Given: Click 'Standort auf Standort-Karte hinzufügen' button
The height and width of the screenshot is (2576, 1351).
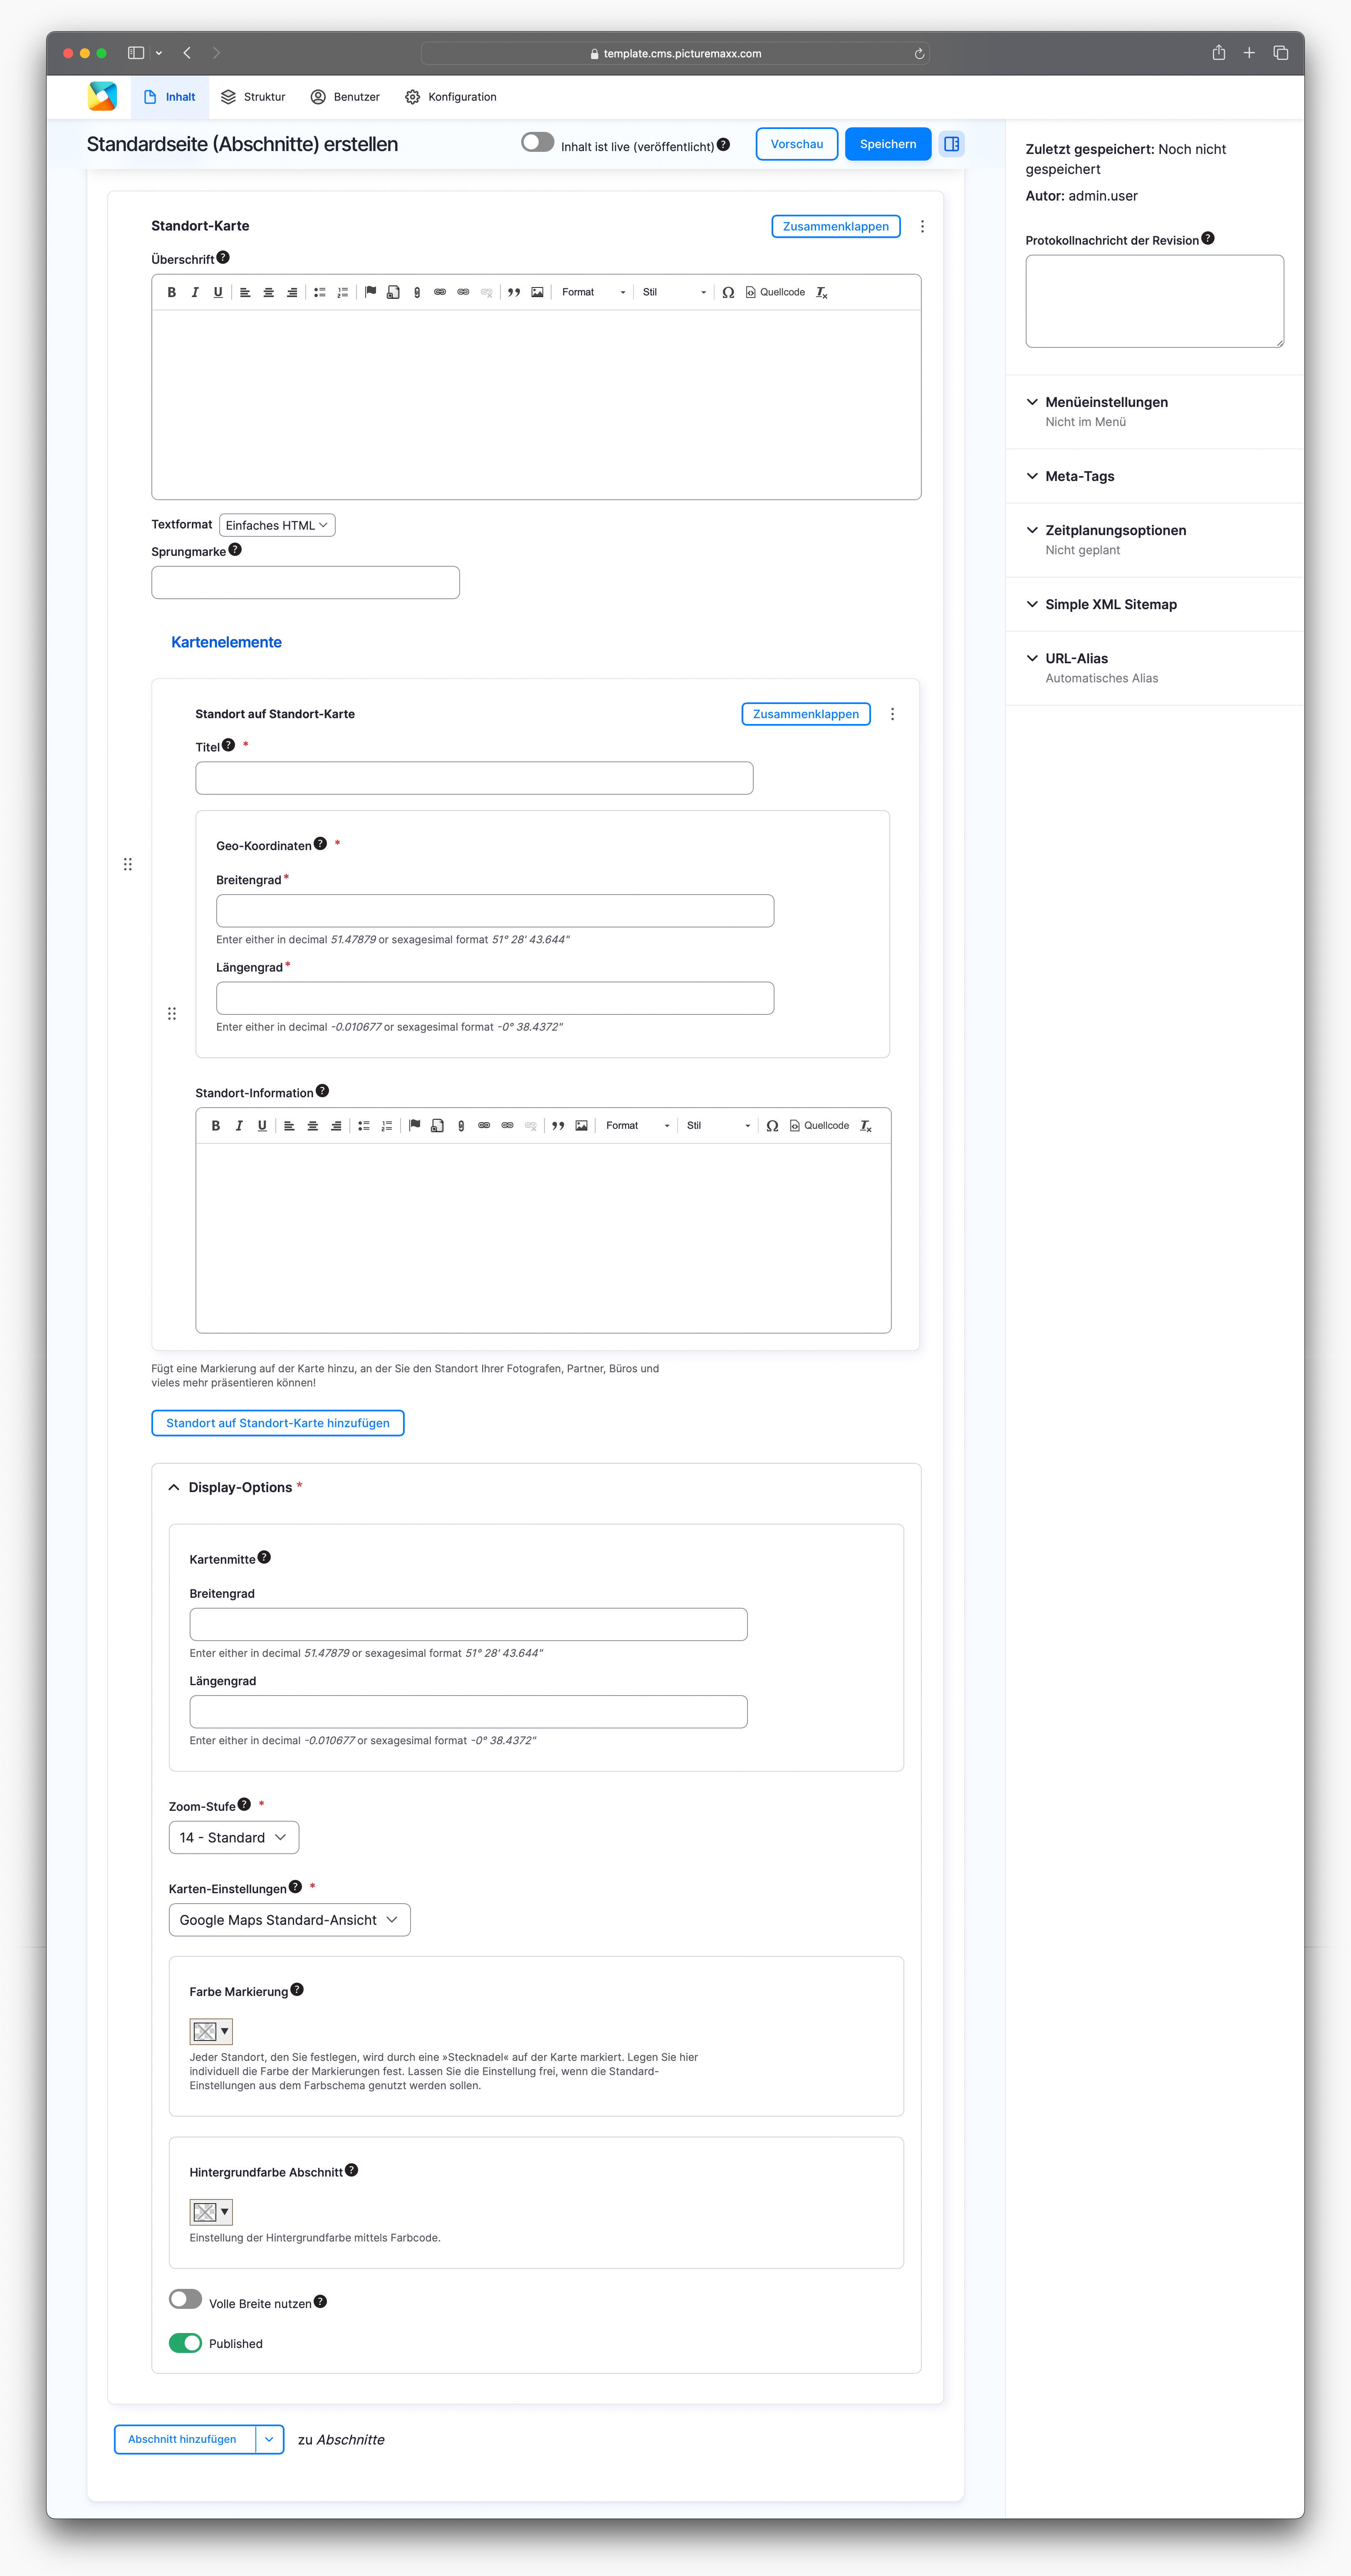Looking at the screenshot, I should click(x=278, y=1423).
